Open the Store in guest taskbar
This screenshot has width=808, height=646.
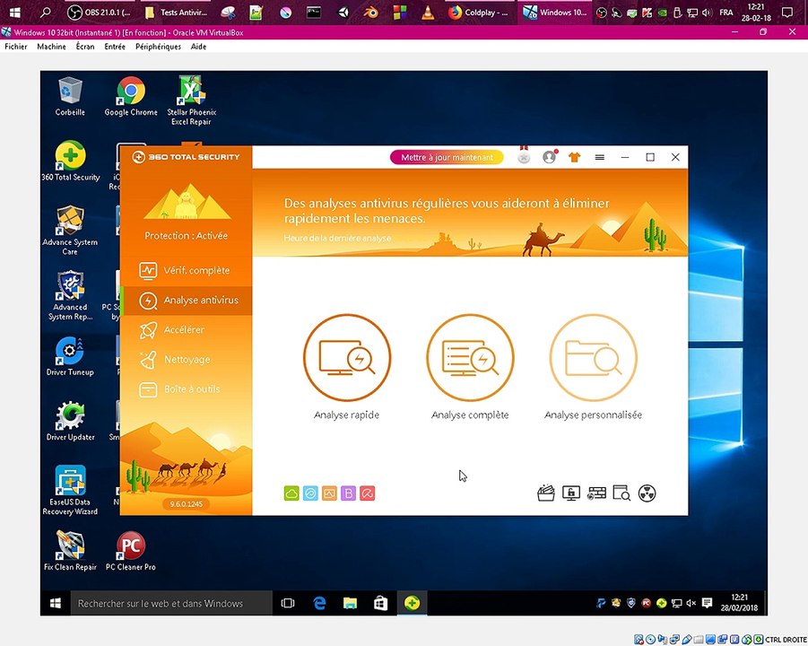tap(380, 603)
